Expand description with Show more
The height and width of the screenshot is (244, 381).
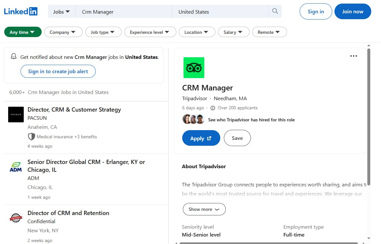(204, 209)
